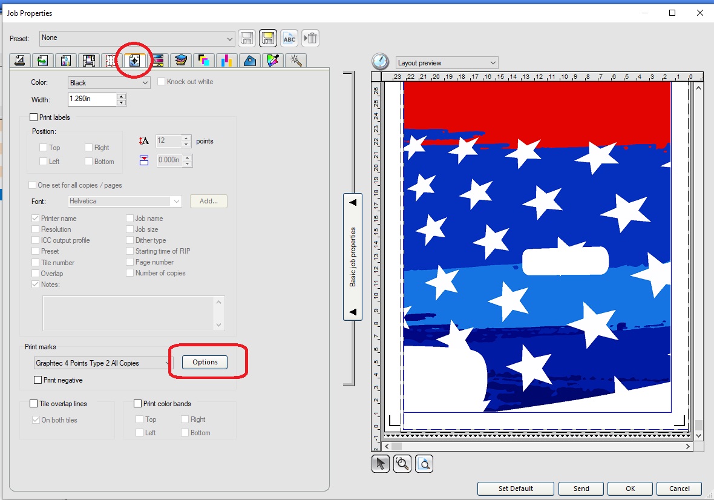The image size is (714, 500).
Task: Click the label offset spacing icon
Action: [144, 160]
